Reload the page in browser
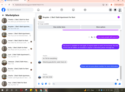The image size is (125, 92). pyautogui.click(x=9, y=5)
